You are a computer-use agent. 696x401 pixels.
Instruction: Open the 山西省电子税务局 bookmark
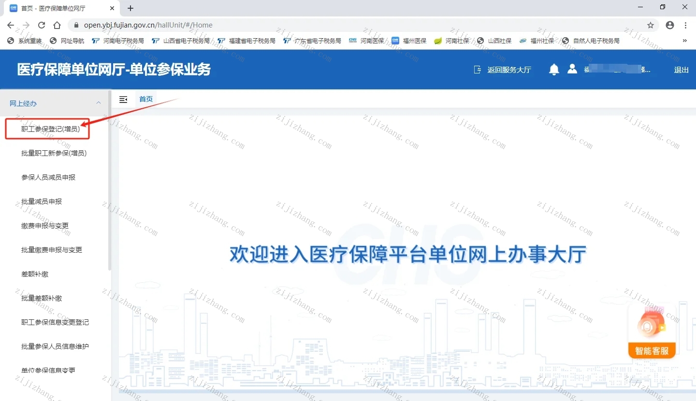tap(181, 41)
